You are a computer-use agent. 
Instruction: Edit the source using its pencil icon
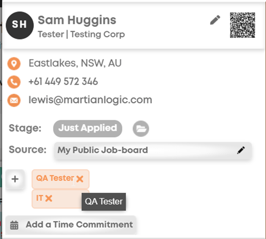pos(241,150)
